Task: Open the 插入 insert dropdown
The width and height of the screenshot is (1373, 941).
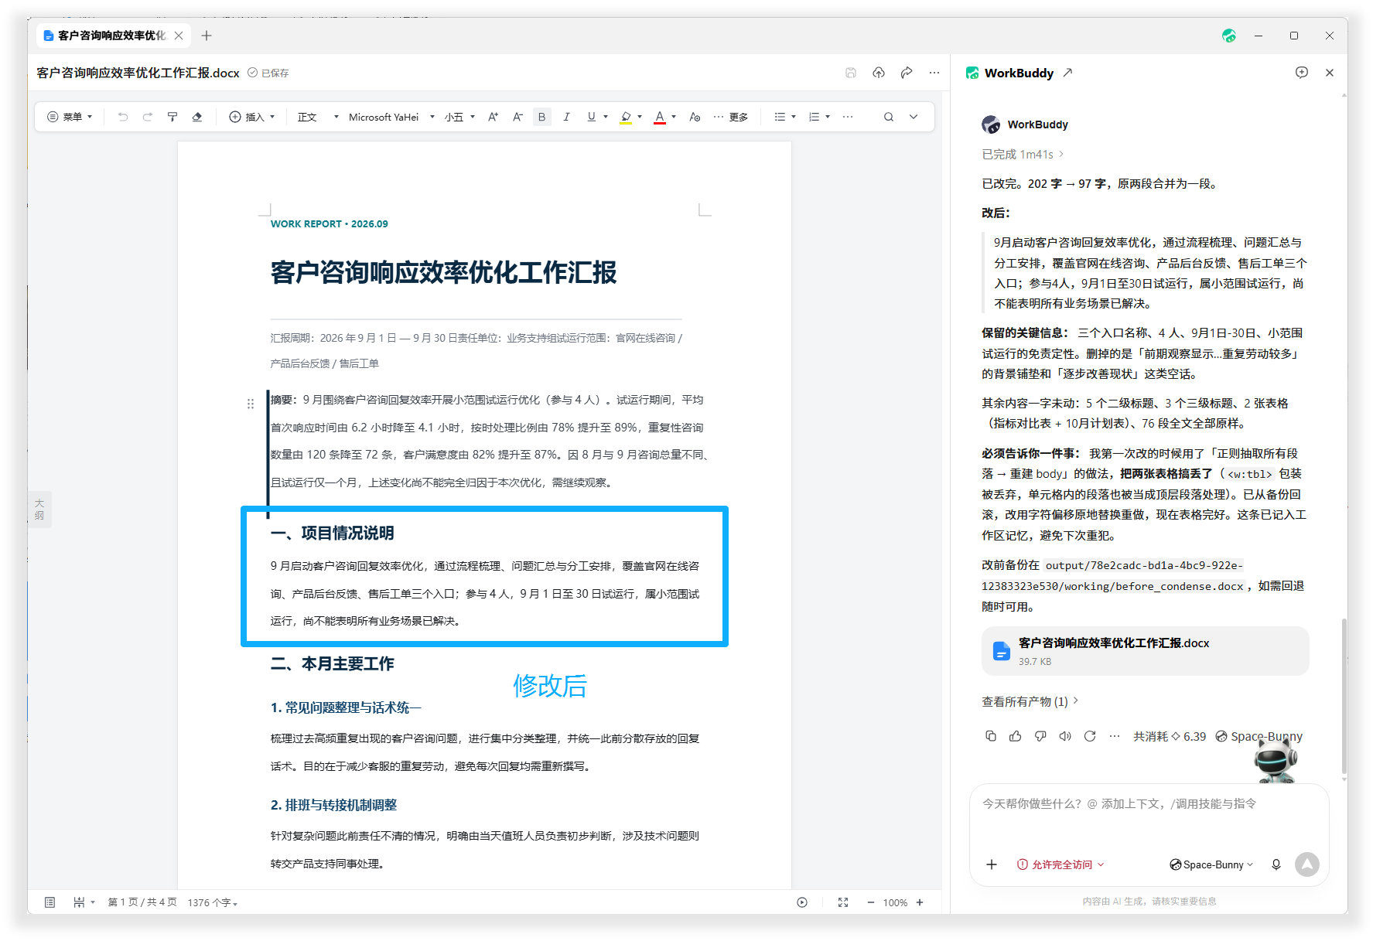Action: [x=252, y=117]
